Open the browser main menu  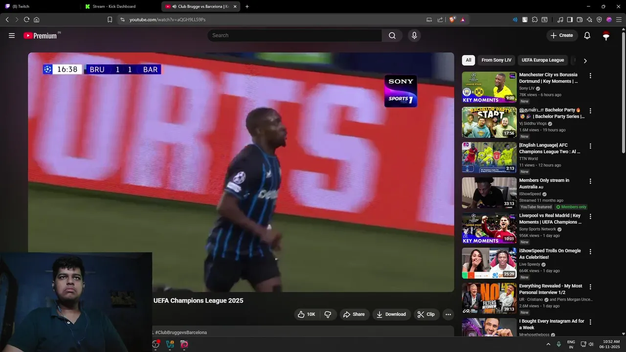click(619, 20)
